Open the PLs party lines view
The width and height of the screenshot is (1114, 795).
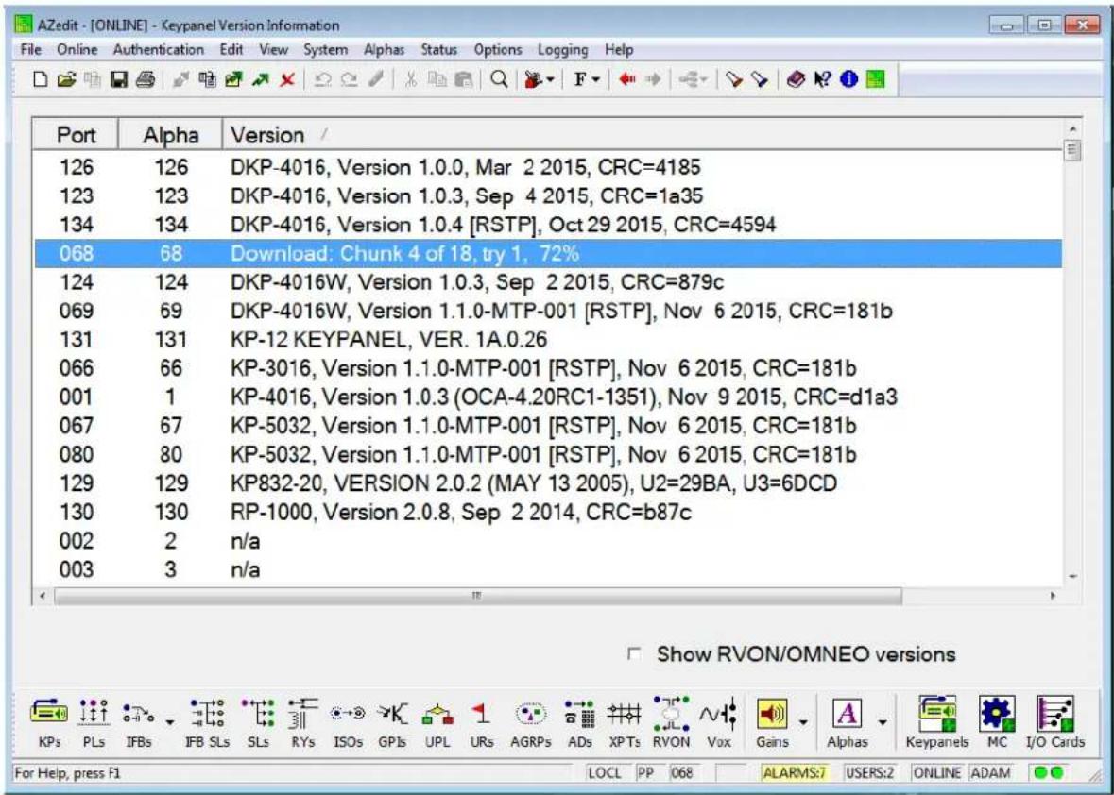[x=94, y=722]
